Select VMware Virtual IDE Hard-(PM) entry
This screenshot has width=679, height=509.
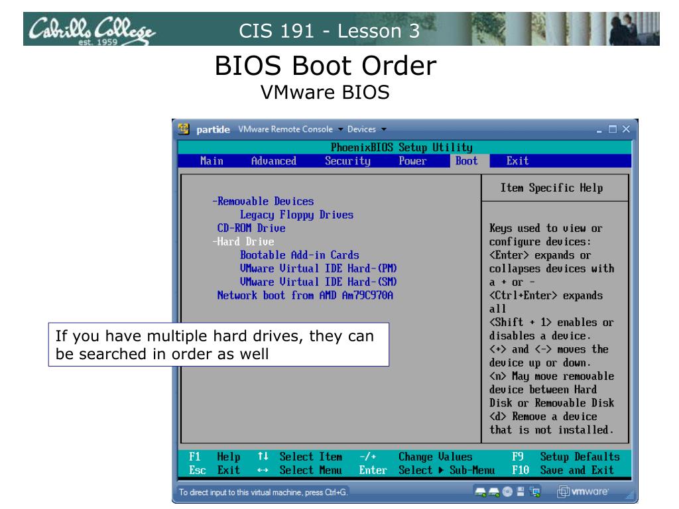(x=318, y=268)
